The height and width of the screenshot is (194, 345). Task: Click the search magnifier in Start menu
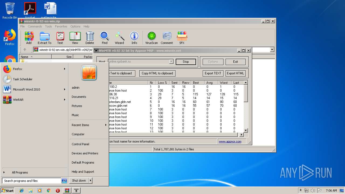click(x=64, y=181)
